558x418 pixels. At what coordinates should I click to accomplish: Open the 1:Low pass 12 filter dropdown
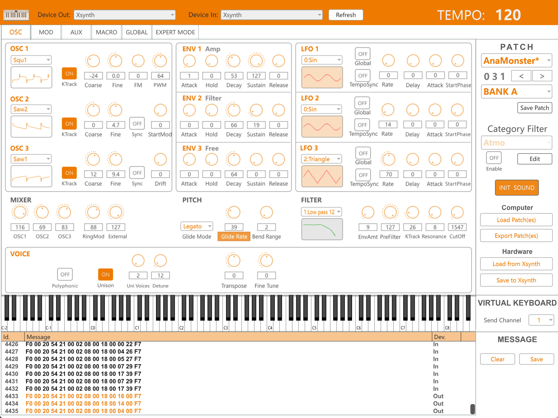[x=321, y=212]
